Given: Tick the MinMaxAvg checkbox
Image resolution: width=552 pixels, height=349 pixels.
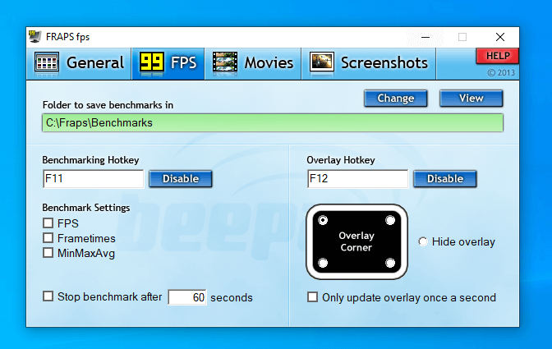Looking at the screenshot, I should point(48,253).
